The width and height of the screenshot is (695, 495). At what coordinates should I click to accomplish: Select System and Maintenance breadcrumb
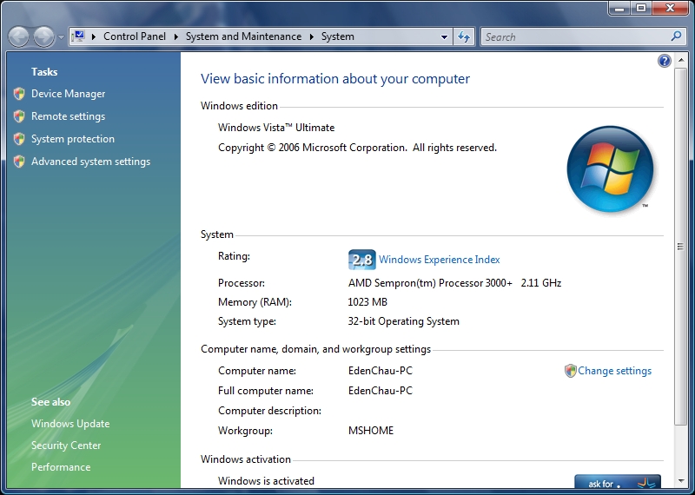click(243, 36)
